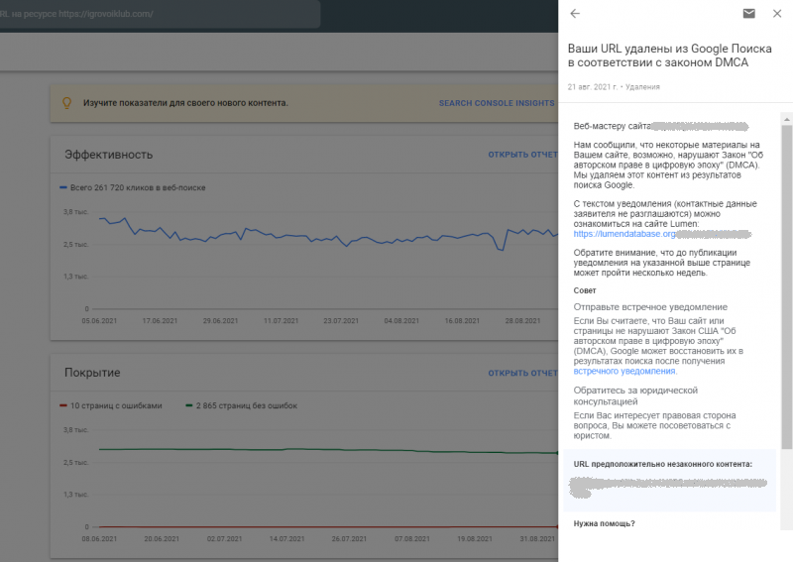
Task: Click scrollbar down arrow in message panel
Action: pos(787,528)
